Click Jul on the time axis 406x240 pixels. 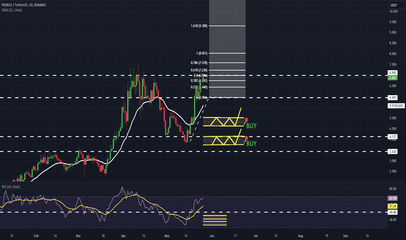coord(255,236)
